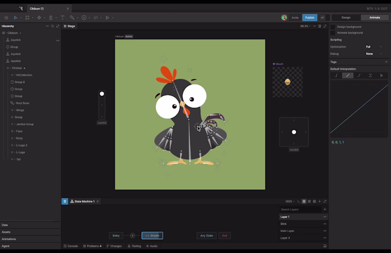Select the Pen tool
Viewport: 391px width, 253px height.
[51, 18]
